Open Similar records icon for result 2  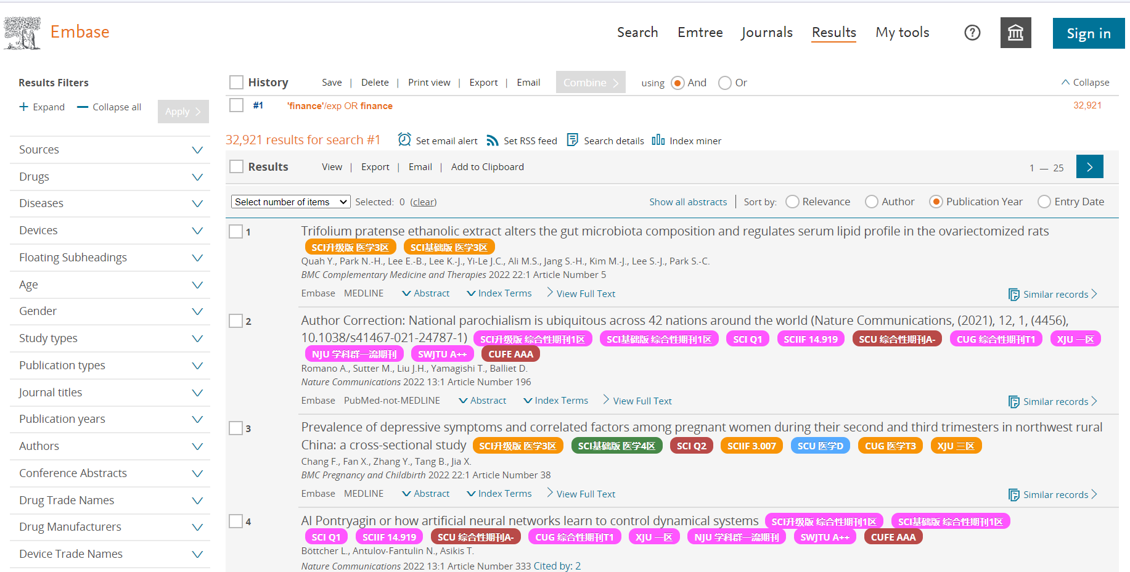pos(1013,402)
